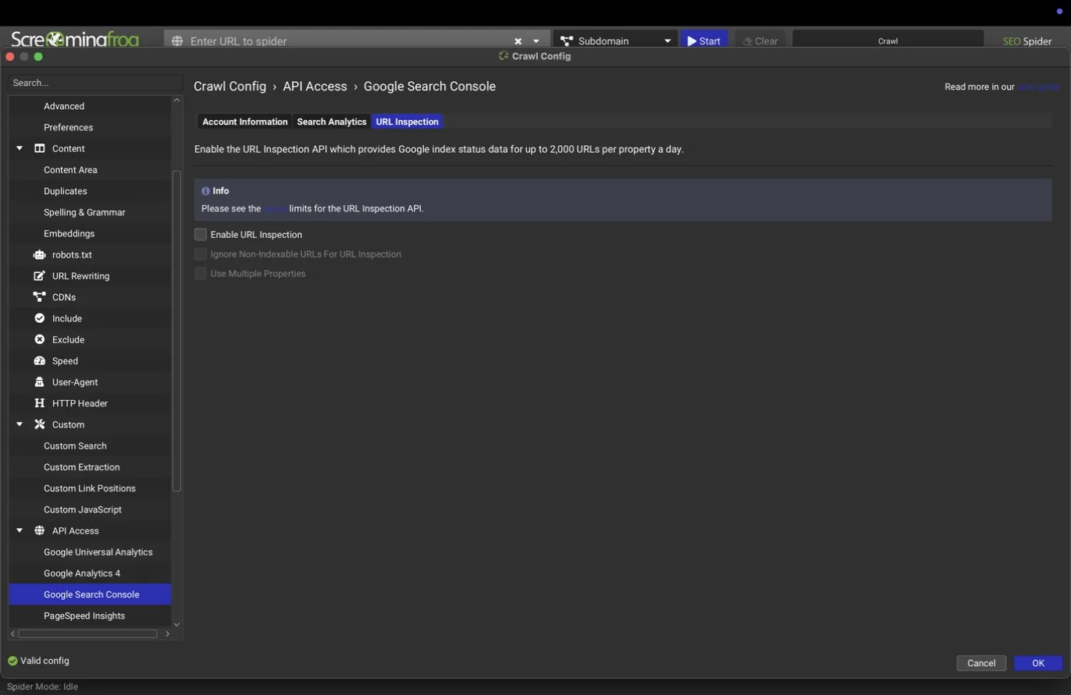Open Custom Link Positions settings

[90, 488]
